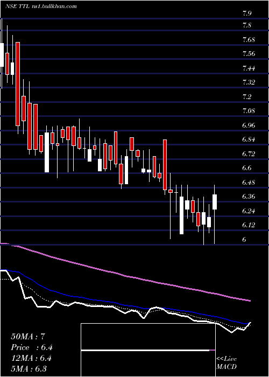Click the 6.6 price axis label

click(247, 168)
